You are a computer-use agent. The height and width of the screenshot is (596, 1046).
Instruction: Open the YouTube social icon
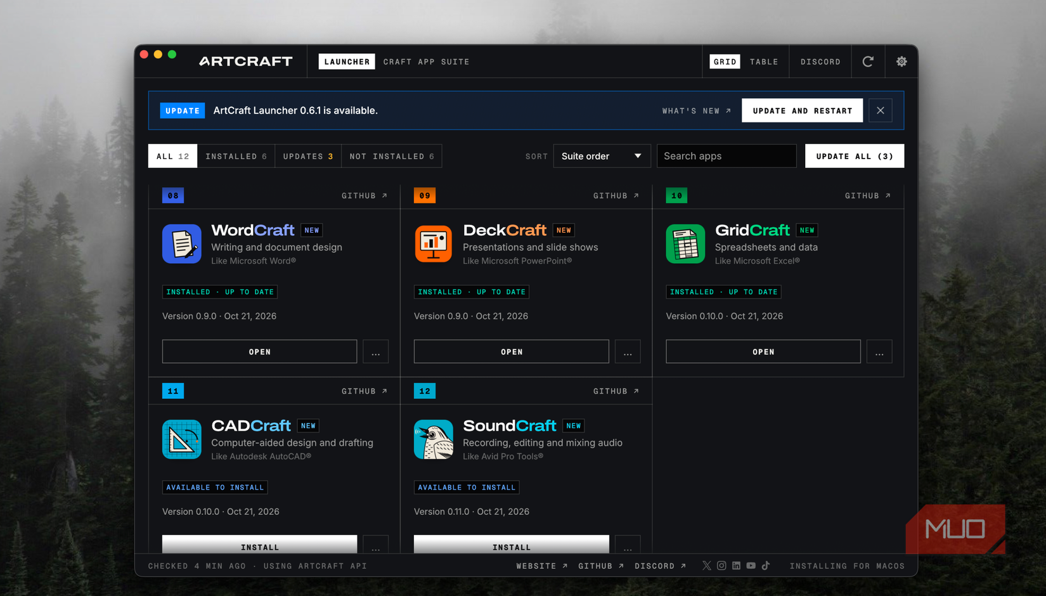(751, 566)
